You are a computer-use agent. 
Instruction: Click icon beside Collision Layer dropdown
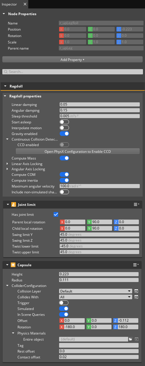tap(136, 291)
